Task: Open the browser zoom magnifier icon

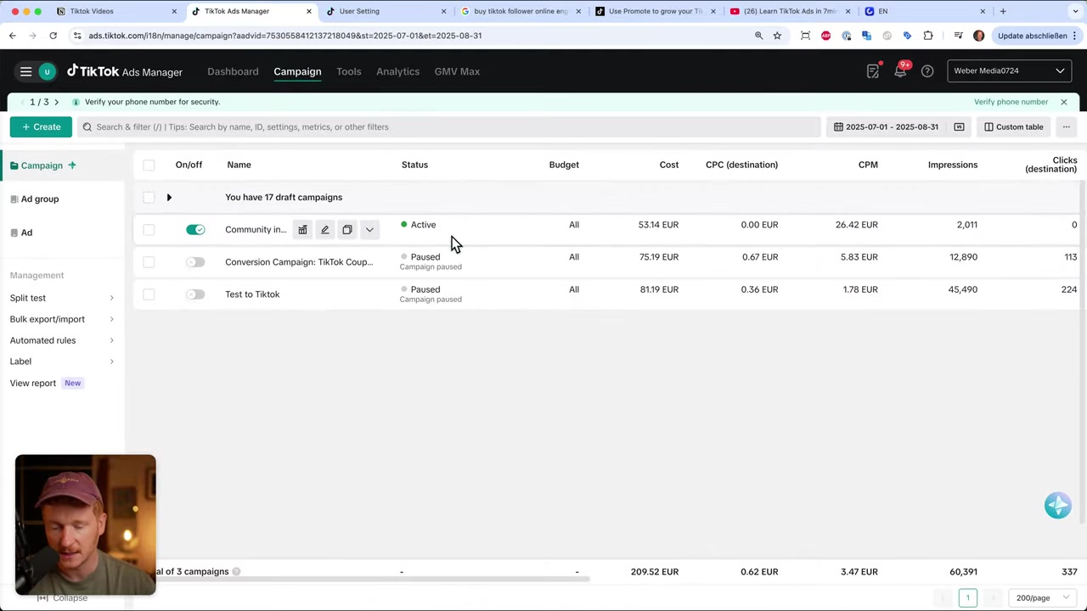Action: click(x=758, y=36)
